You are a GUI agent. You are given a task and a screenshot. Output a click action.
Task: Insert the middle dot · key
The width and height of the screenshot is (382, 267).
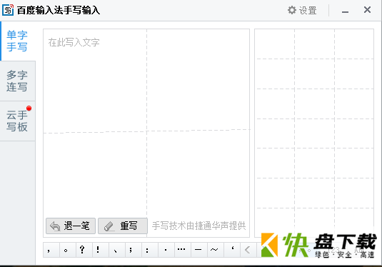(x=166, y=250)
